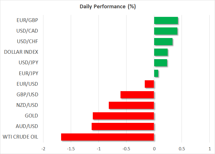Screen dimensions: 215x154
Task: Click the Daily Performance (%) chart title
Action: (x=107, y=7)
